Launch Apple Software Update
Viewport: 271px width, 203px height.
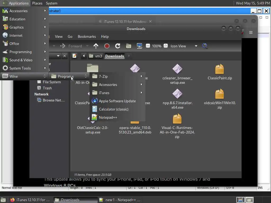point(118,101)
